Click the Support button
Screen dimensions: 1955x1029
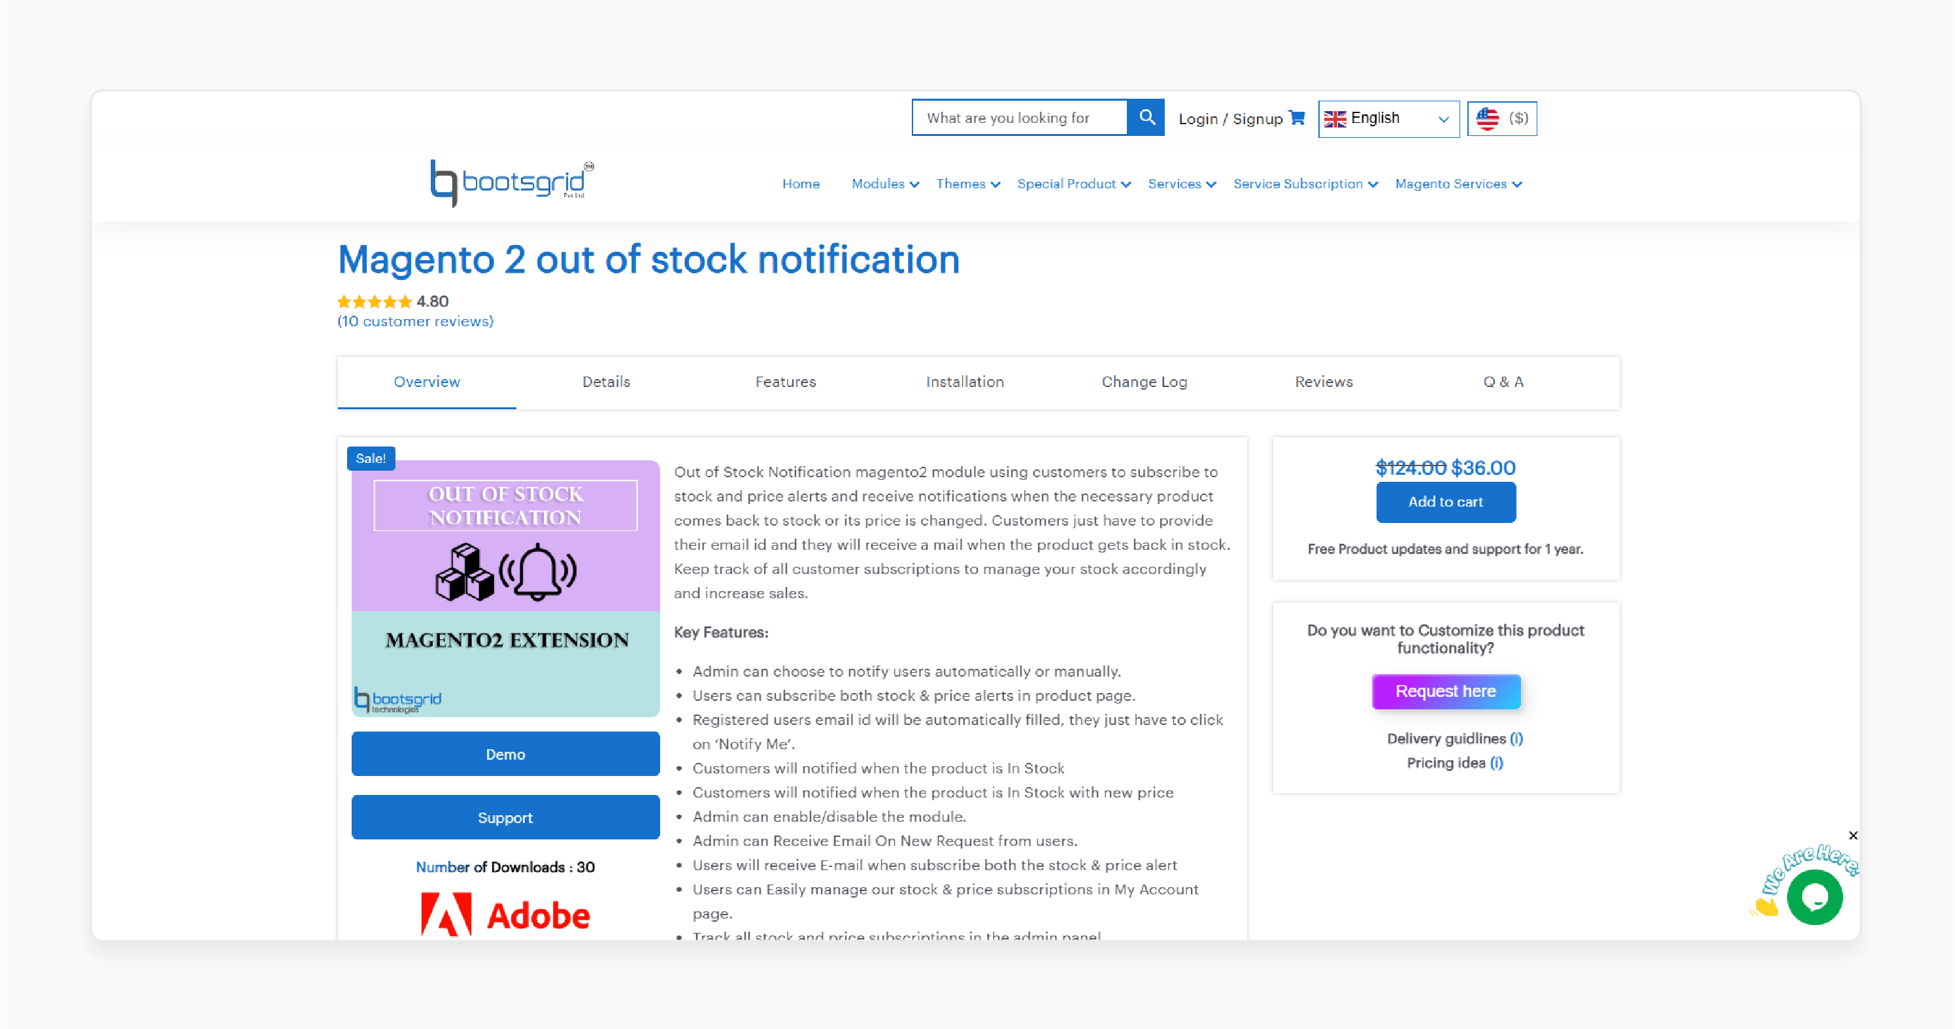pos(505,817)
